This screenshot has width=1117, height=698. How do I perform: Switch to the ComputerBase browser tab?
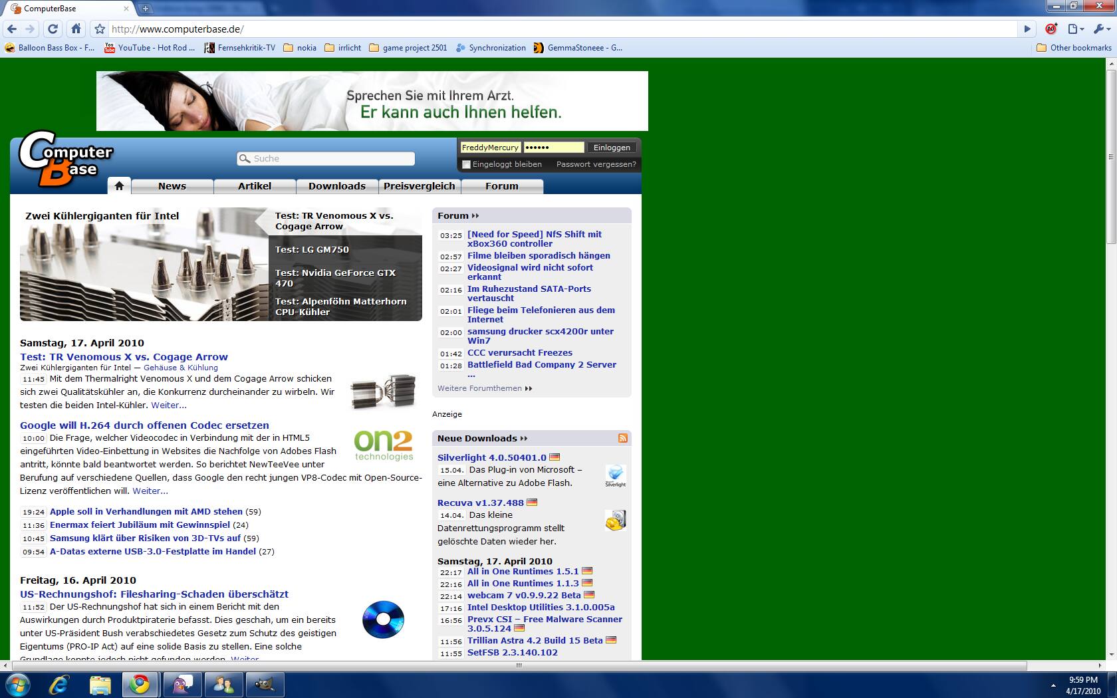[70, 9]
